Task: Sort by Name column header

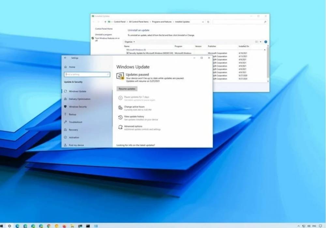Action: (x=126, y=46)
